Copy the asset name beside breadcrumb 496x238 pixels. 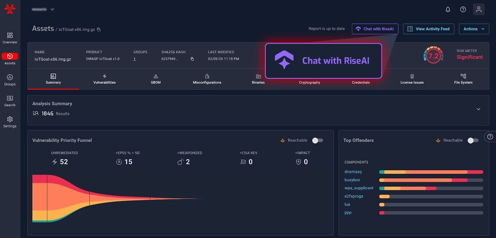point(99,29)
